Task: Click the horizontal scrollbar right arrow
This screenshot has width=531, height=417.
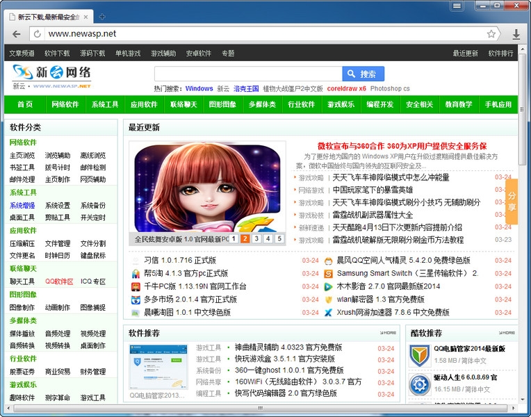Action: (x=514, y=408)
